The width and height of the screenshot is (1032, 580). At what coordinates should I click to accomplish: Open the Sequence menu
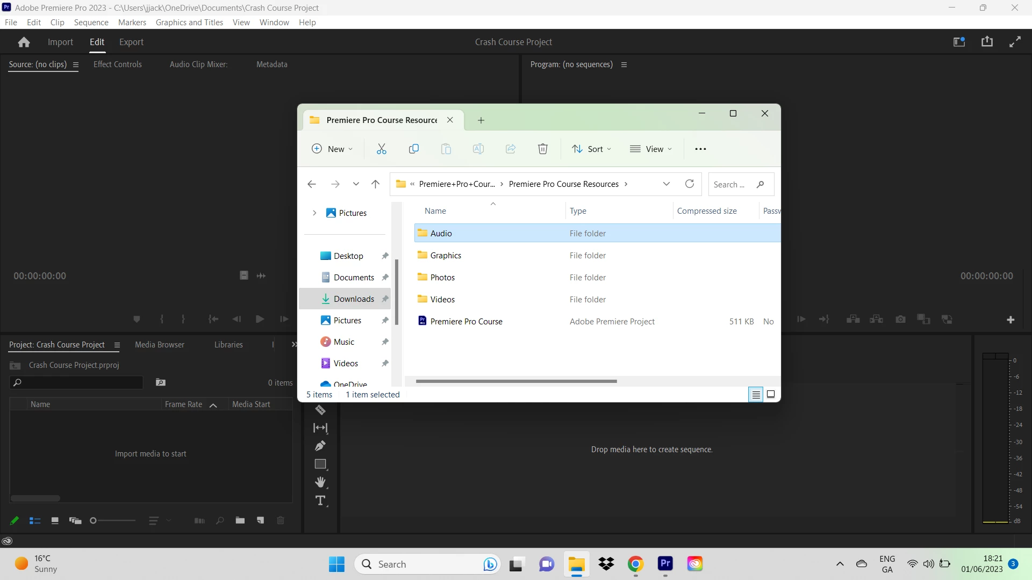pos(91,22)
